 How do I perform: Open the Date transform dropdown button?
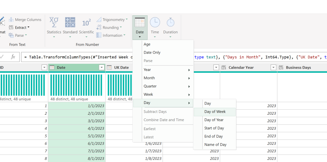pos(140,27)
